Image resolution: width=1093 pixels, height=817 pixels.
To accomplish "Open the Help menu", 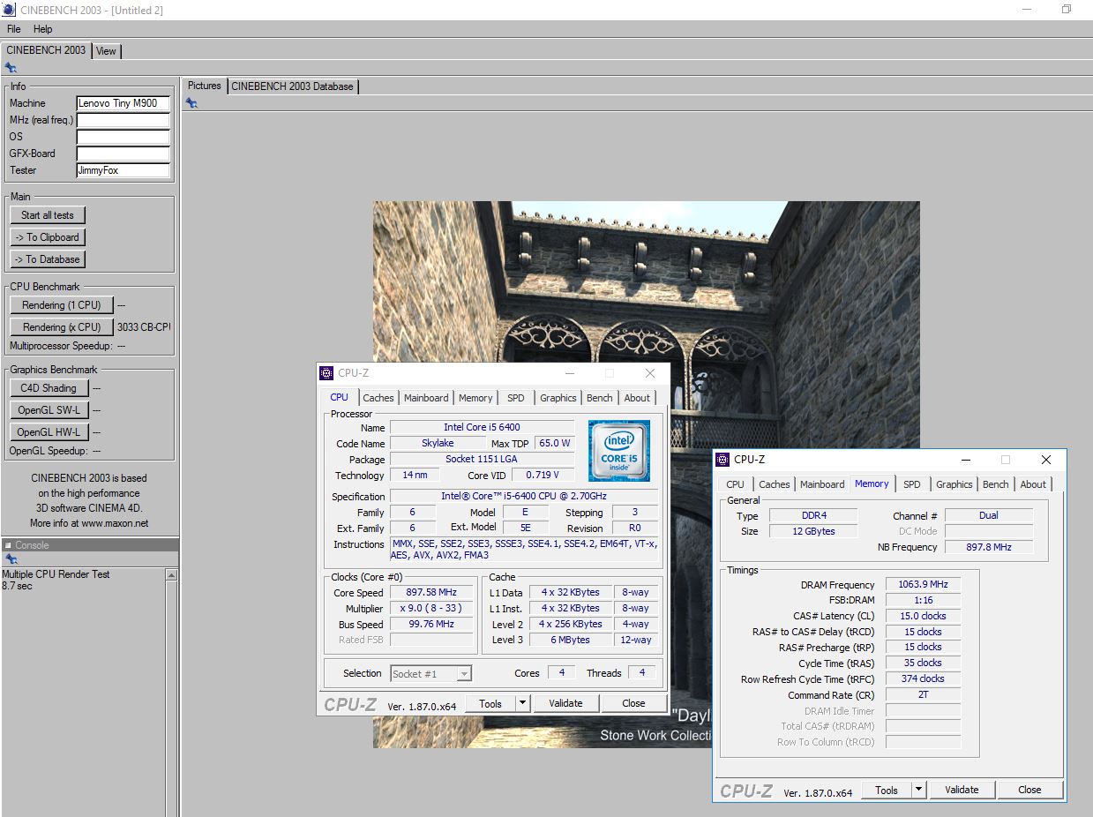I will [x=42, y=29].
